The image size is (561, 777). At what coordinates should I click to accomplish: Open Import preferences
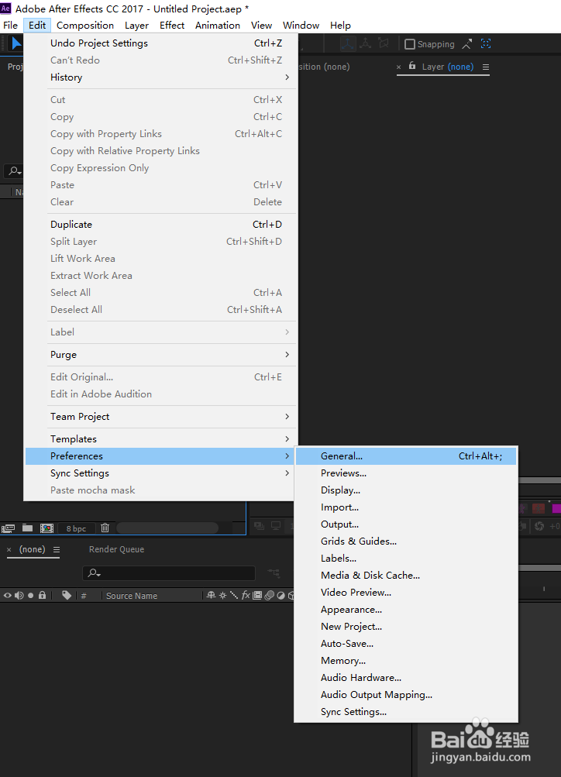(406, 507)
